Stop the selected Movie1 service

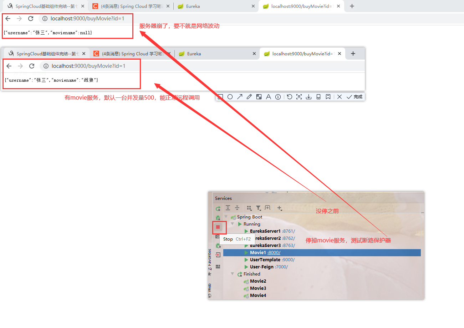tap(218, 227)
